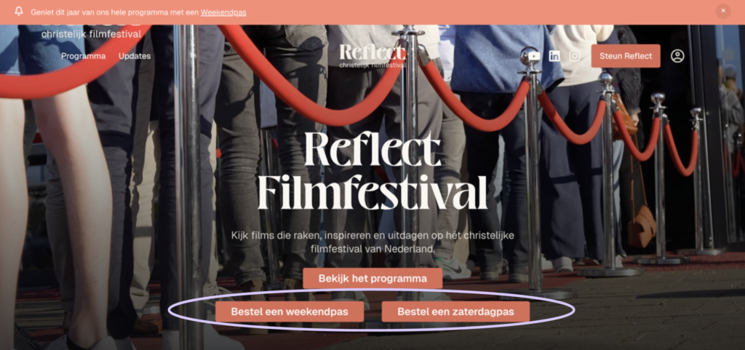Open the Programma menu item
The image size is (745, 350).
[x=83, y=56]
